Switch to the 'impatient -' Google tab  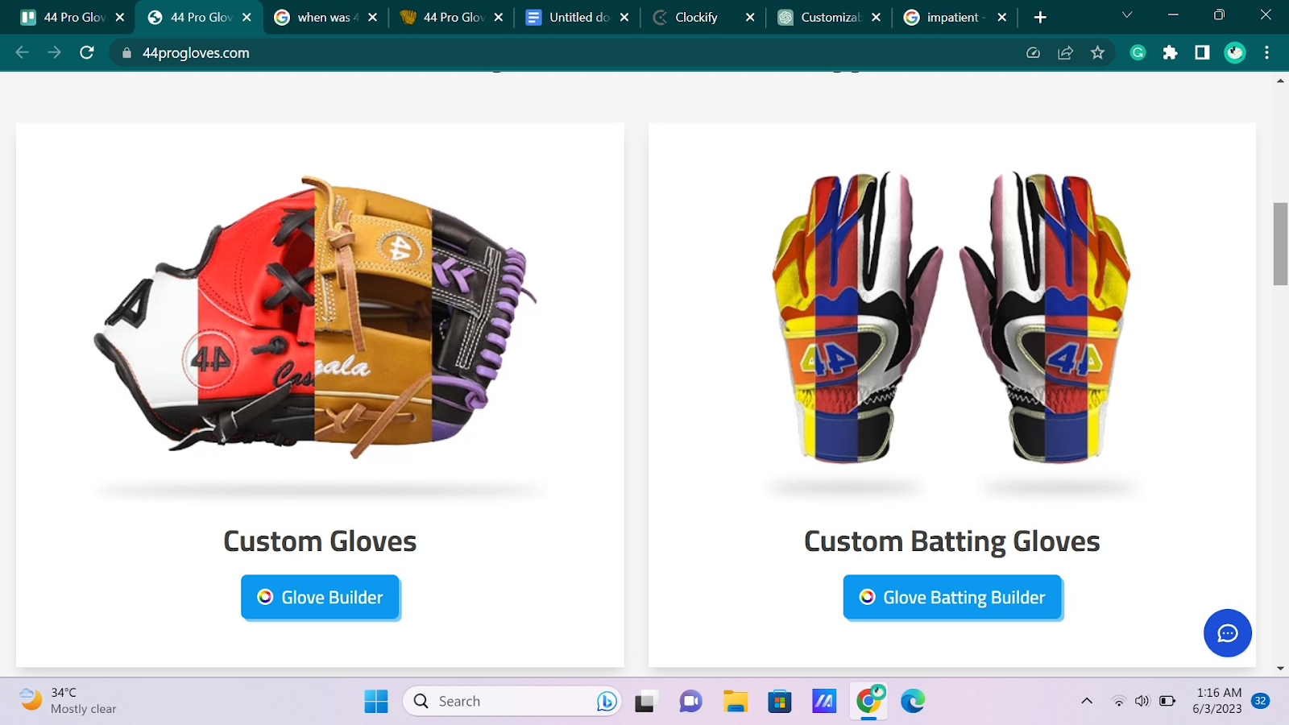[955, 17]
